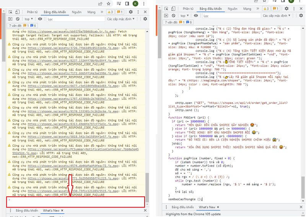This screenshot has height=217, width=306.
Task: Switch to 'Phần tử' tab in right DevTools
Action: tap(188, 9)
